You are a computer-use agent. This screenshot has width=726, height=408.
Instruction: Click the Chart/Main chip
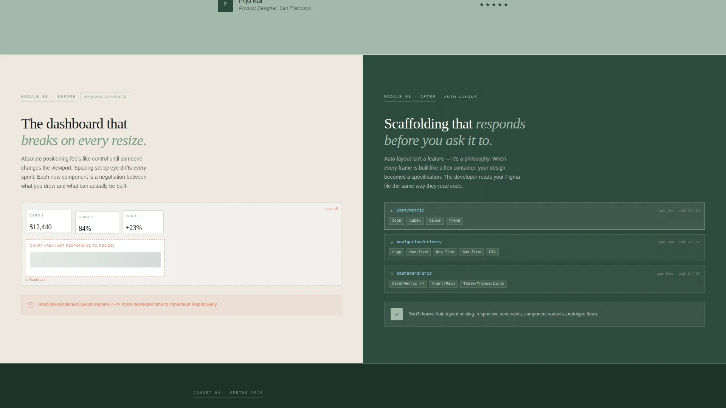[444, 284]
